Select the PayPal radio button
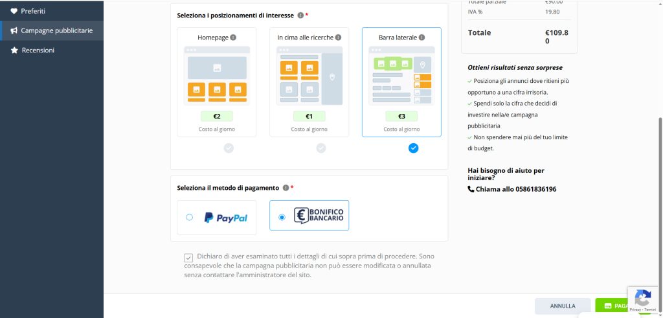 click(x=189, y=218)
